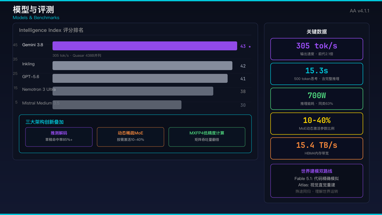
Task: Click the 三大架构创新叠加 heading
Action: [45, 122]
